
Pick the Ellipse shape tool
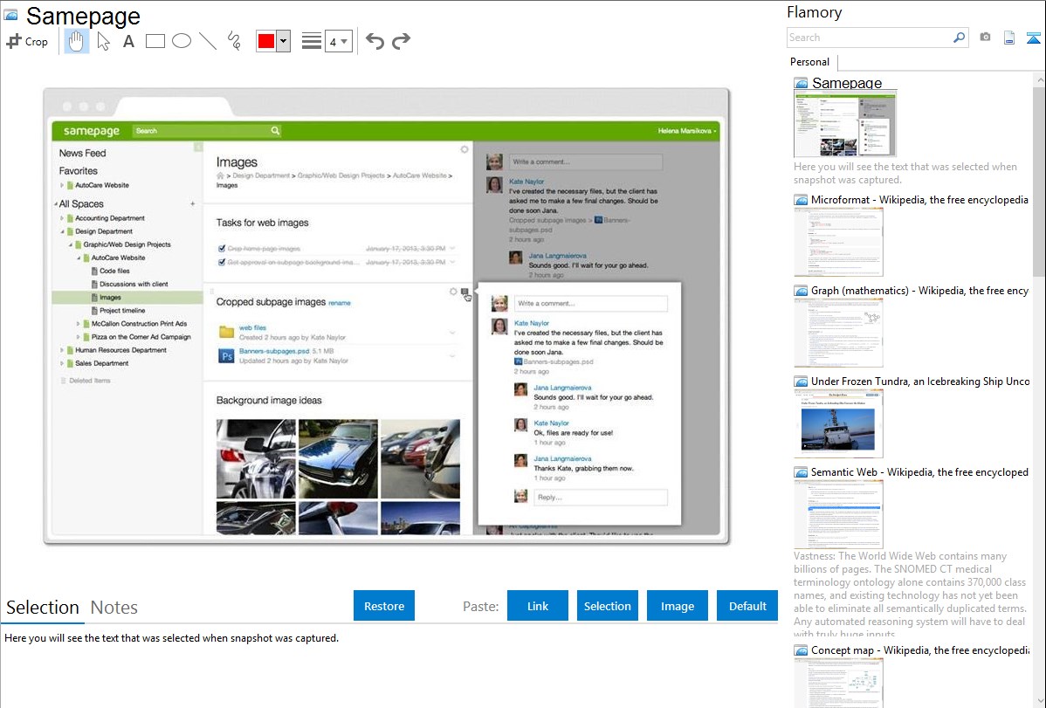182,41
